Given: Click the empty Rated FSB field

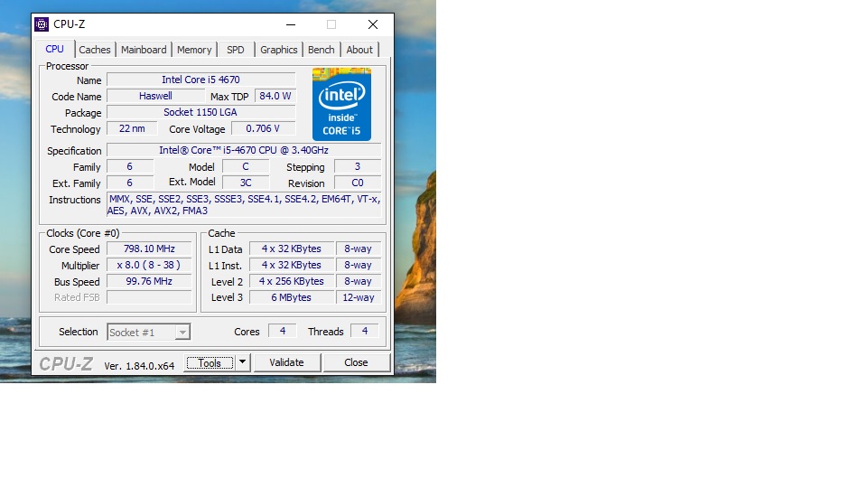Looking at the screenshot, I should (149, 297).
